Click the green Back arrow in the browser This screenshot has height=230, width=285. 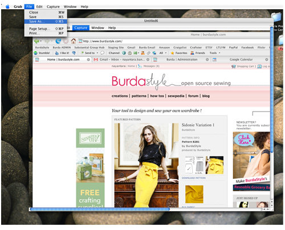click(x=36, y=41)
